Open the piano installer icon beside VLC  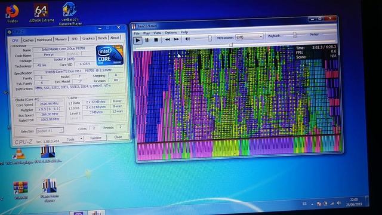[x=48, y=154]
